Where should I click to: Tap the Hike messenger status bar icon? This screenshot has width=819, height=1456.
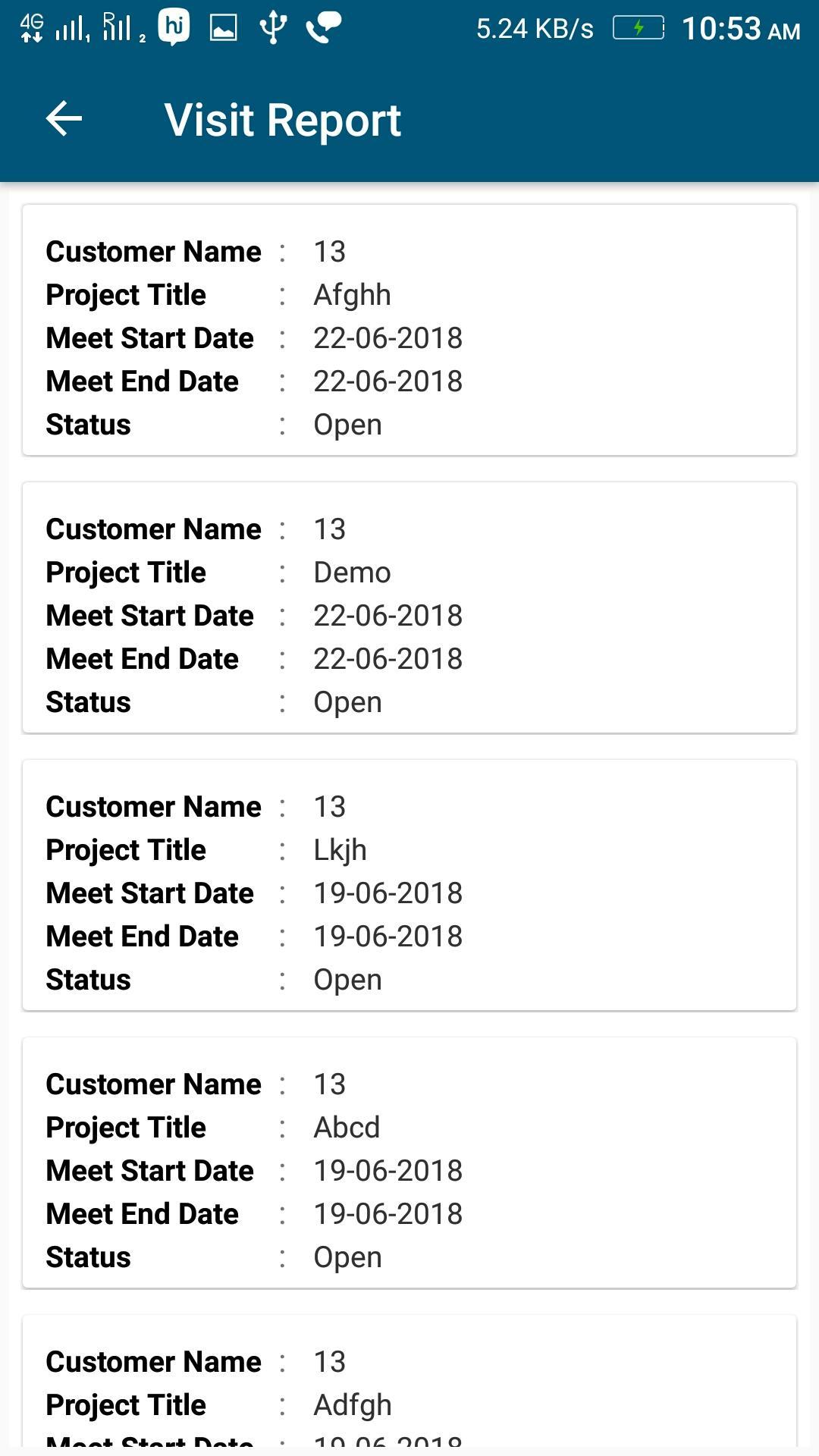[174, 29]
